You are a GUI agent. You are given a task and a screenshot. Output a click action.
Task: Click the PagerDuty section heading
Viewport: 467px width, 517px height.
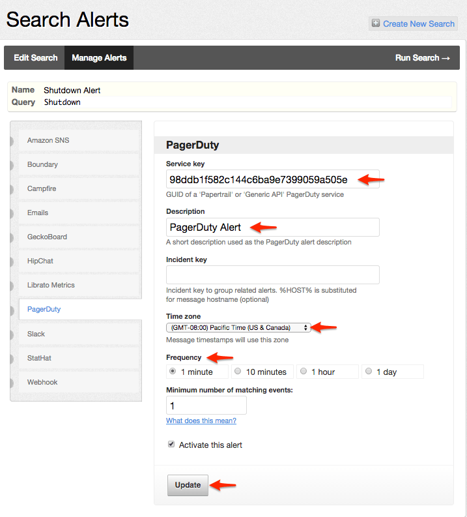click(192, 145)
